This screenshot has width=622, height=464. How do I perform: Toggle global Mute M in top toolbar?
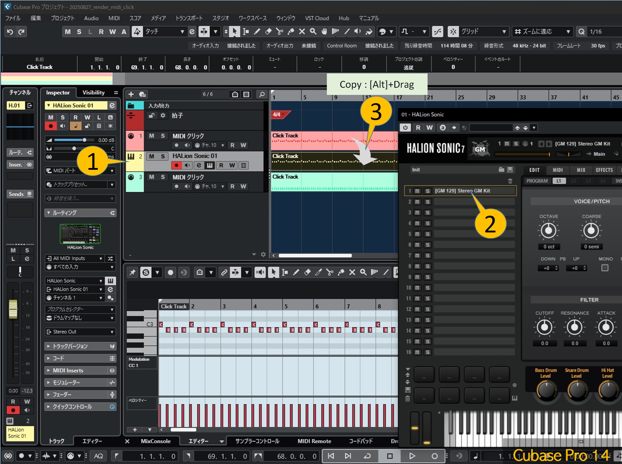68,32
